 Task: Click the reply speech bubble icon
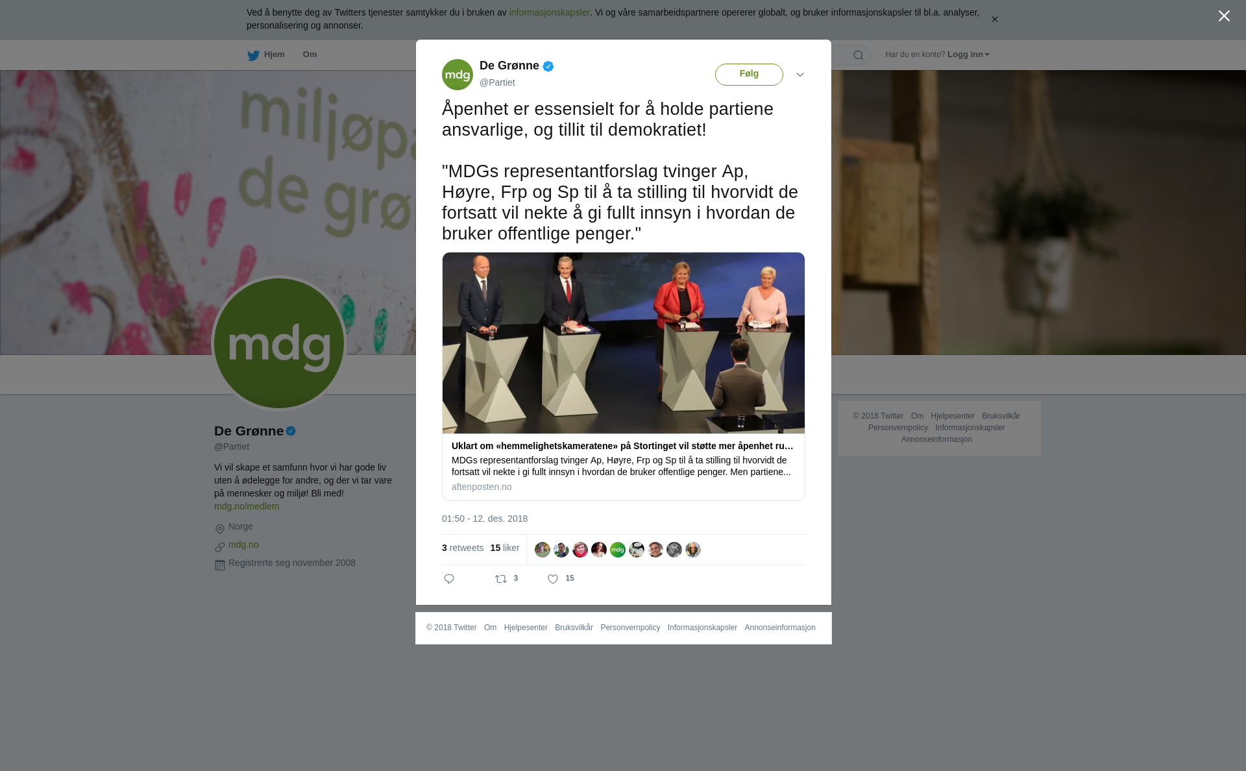point(449,579)
